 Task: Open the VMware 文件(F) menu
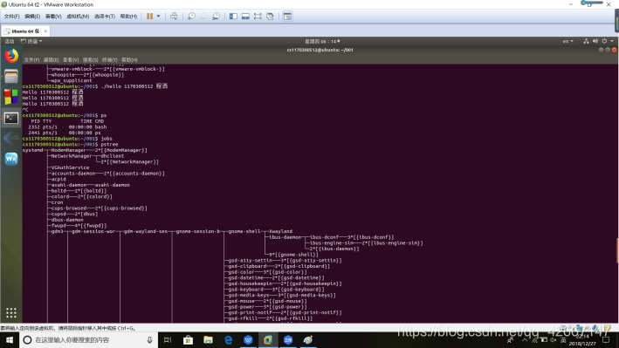11,17
